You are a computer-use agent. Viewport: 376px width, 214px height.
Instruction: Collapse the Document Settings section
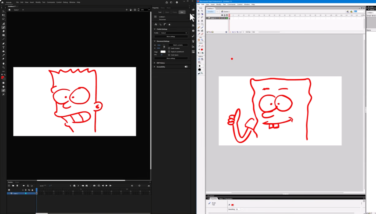click(x=155, y=41)
